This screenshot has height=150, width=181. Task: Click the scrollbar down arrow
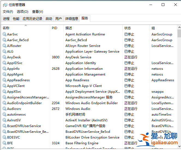coord(179,146)
